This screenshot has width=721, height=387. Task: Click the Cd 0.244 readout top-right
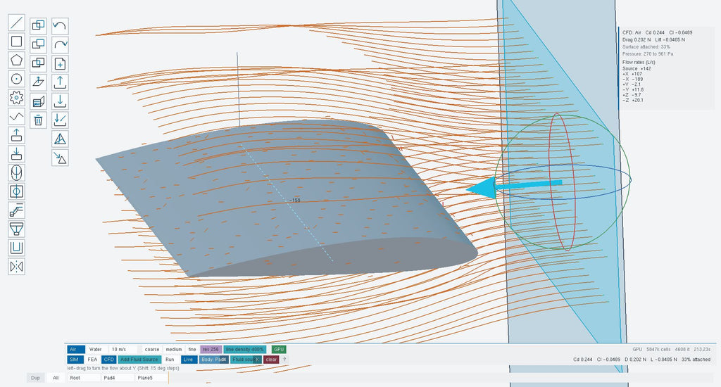655,32
